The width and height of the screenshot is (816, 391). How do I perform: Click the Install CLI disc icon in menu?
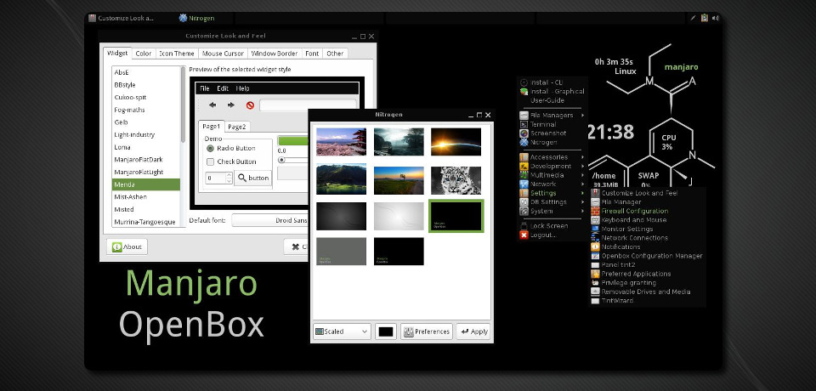pos(524,82)
